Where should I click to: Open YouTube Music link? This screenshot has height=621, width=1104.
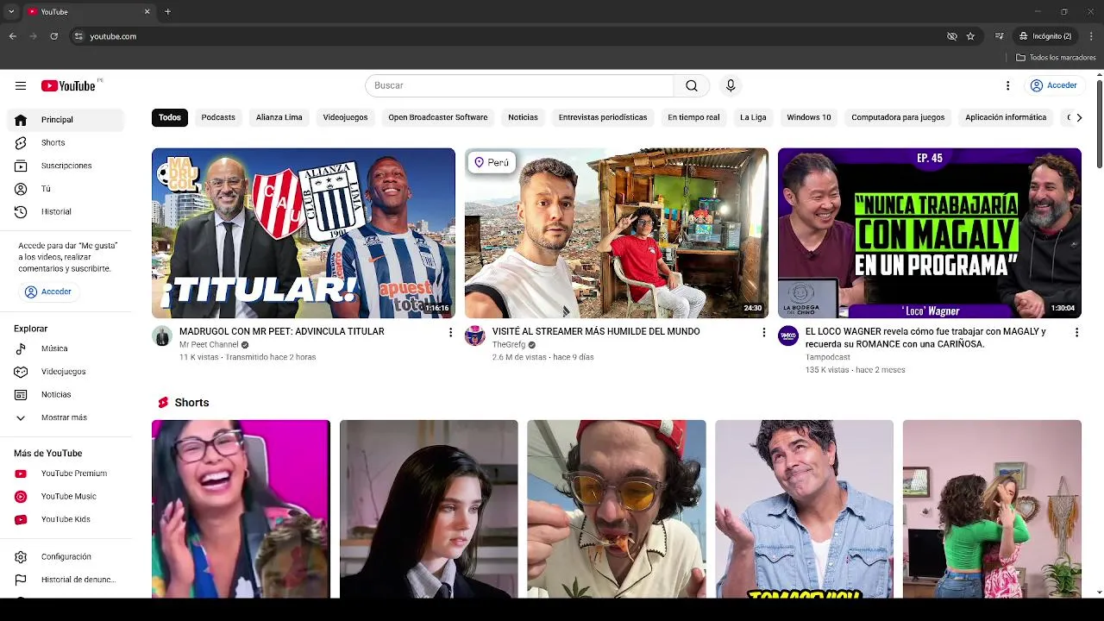(x=66, y=496)
